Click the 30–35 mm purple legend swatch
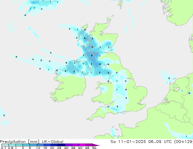This screenshot has height=149, width=193. tap(68, 145)
